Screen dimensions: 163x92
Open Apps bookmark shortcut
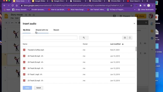point(7,10)
